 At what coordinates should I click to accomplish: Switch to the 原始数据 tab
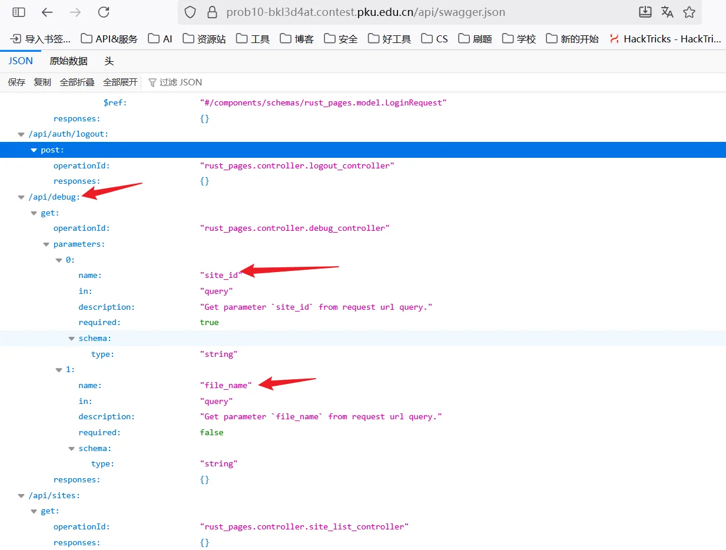pyautogui.click(x=68, y=61)
